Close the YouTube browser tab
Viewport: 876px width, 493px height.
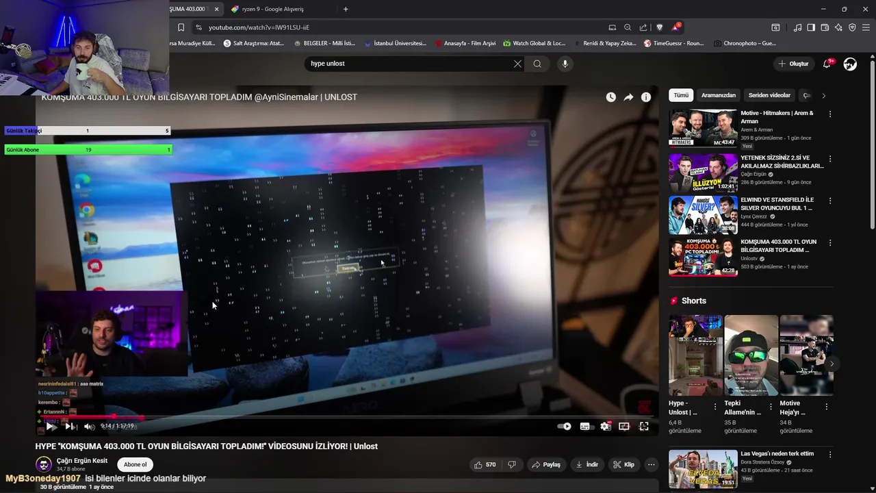click(216, 9)
